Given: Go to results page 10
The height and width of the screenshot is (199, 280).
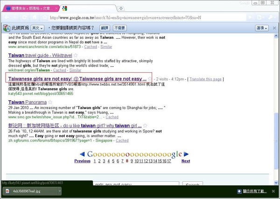Looking at the screenshot, I should point(137,161).
